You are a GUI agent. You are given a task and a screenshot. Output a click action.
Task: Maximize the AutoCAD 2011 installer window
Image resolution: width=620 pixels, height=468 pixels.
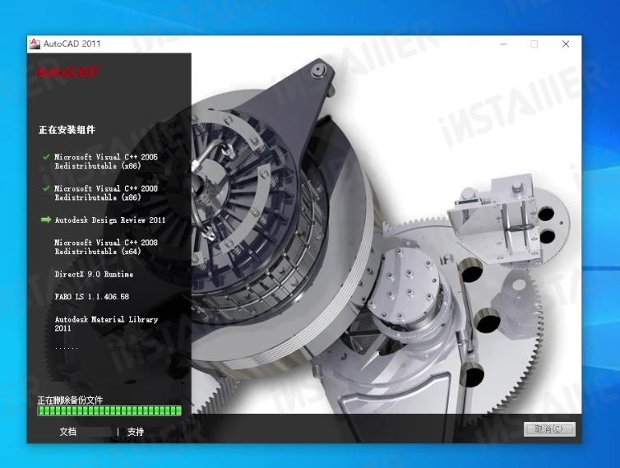[534, 44]
